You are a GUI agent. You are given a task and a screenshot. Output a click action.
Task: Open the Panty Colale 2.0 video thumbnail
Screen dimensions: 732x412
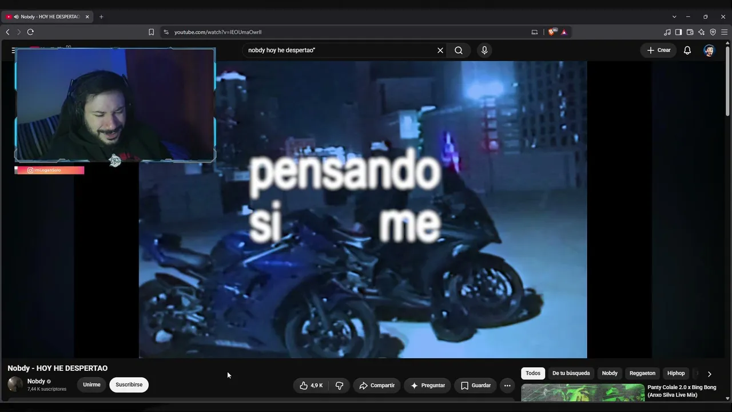pos(583,393)
